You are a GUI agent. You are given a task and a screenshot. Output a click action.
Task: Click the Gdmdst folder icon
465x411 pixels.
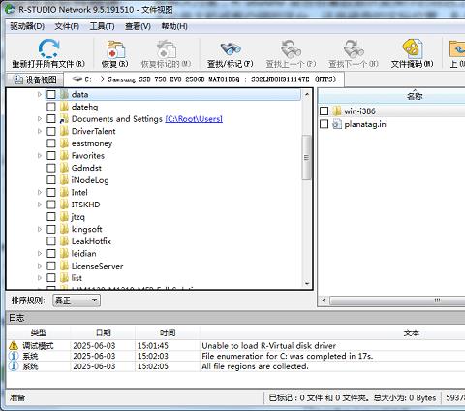coord(64,168)
